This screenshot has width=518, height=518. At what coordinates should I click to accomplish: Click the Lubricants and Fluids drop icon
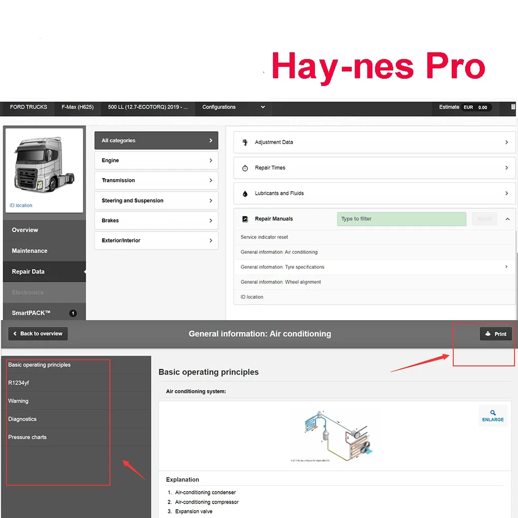click(245, 194)
